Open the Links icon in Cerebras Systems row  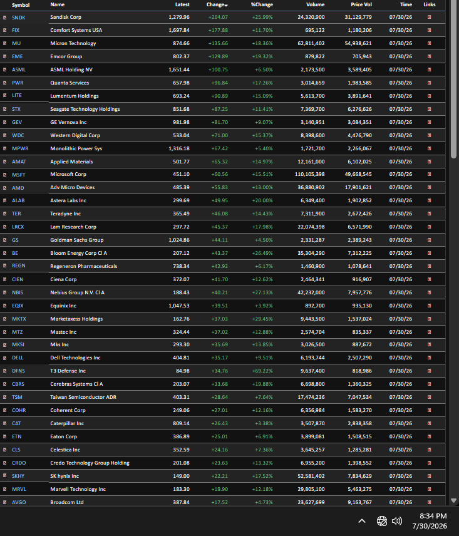click(430, 384)
